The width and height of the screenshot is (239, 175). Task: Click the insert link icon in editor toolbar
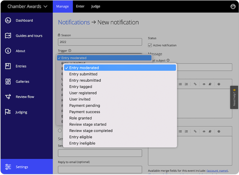pyautogui.click(x=195, y=84)
